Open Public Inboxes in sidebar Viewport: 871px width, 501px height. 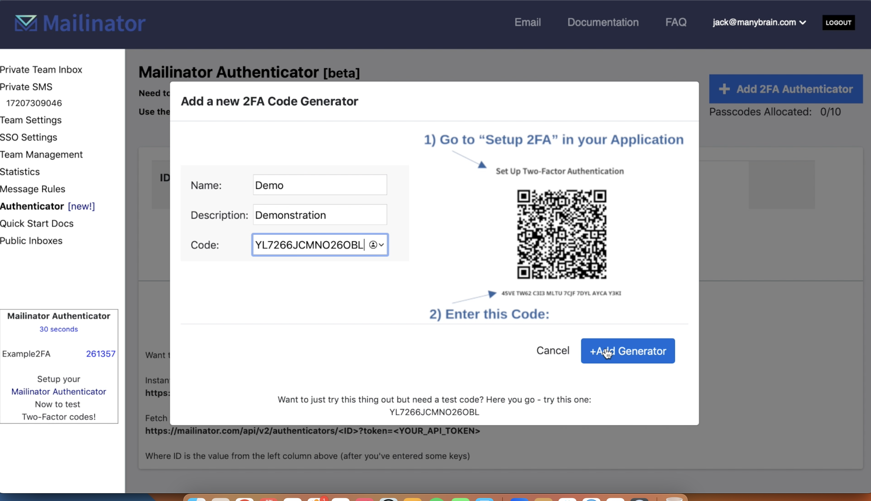point(31,241)
